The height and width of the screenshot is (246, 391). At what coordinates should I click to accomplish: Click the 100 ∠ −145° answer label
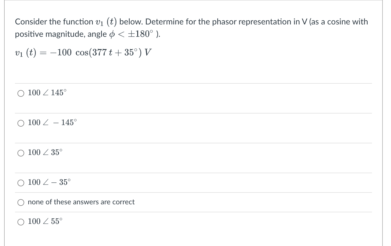pyautogui.click(x=52, y=122)
